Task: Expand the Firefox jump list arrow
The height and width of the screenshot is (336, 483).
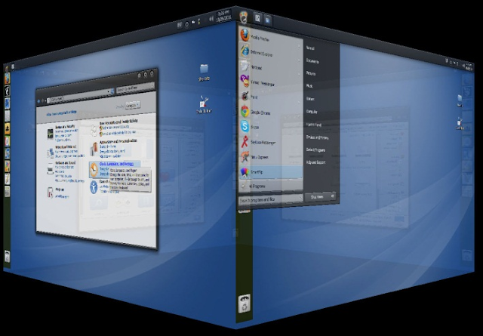Action: click(299, 46)
